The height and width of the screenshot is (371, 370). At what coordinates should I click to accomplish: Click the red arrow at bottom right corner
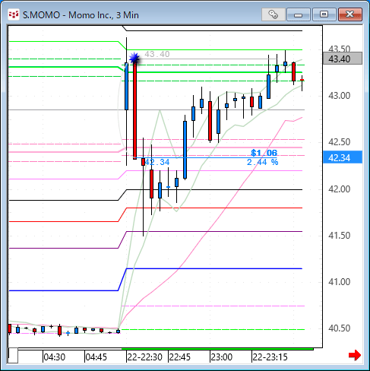coord(355,355)
